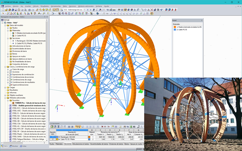Select 'Apoyos elásticos en barra' tree item
242x151 pixels.
pos(22,59)
